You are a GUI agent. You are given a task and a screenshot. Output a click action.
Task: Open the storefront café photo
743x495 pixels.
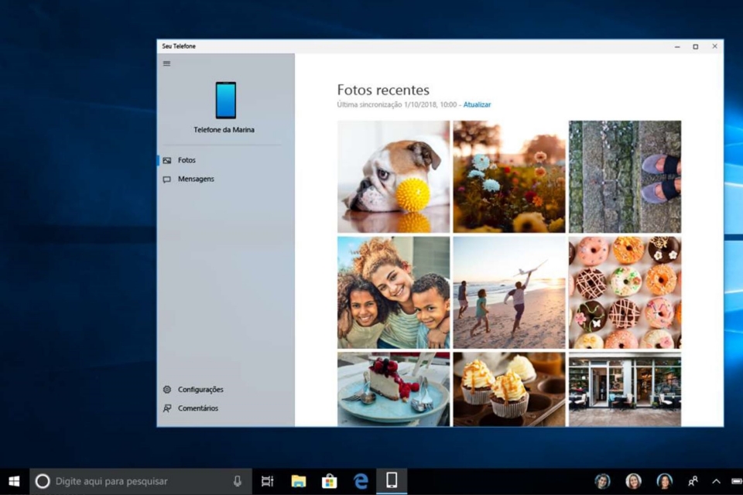[625, 389]
